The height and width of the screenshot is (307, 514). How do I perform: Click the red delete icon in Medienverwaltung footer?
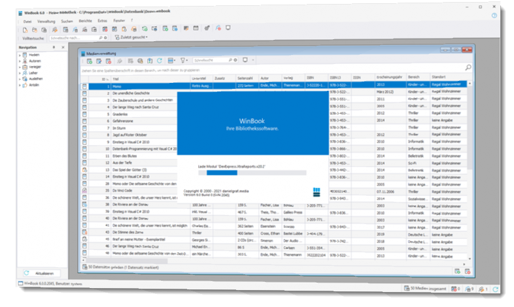click(468, 271)
